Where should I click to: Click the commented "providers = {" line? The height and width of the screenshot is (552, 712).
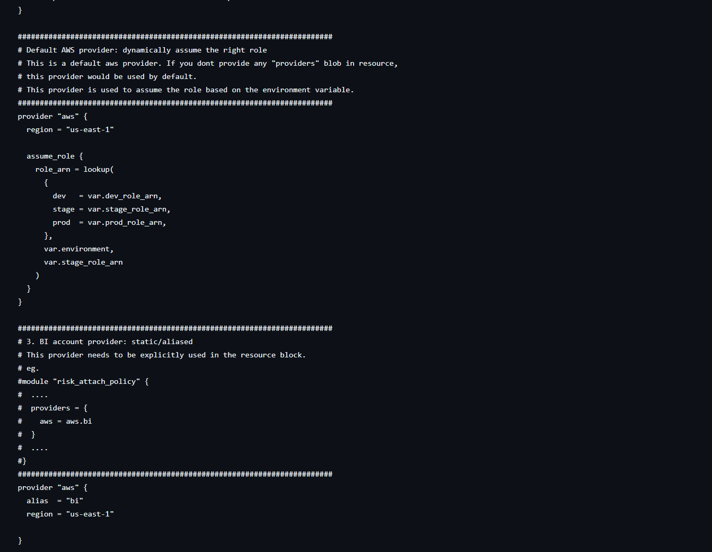[59, 408]
